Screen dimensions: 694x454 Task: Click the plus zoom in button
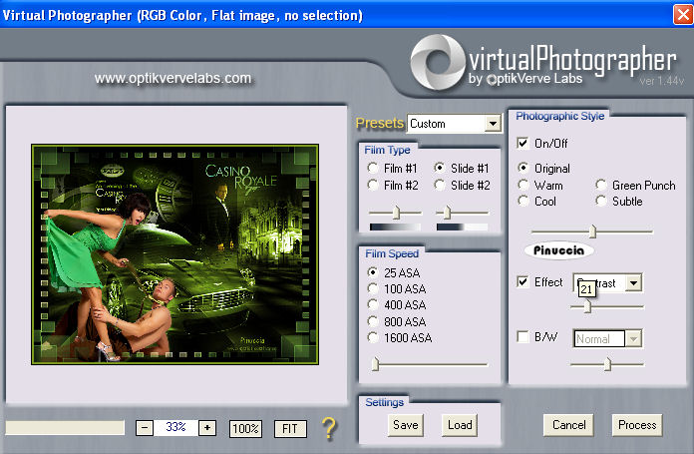pos(207,428)
